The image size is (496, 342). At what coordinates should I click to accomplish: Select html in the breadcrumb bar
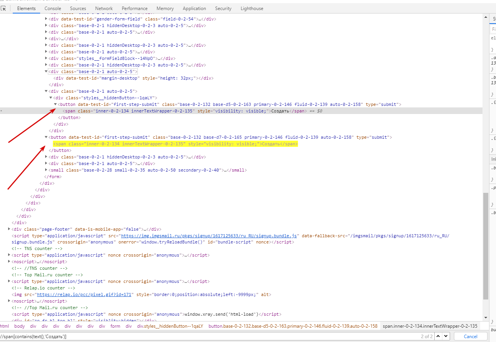pos(5,326)
